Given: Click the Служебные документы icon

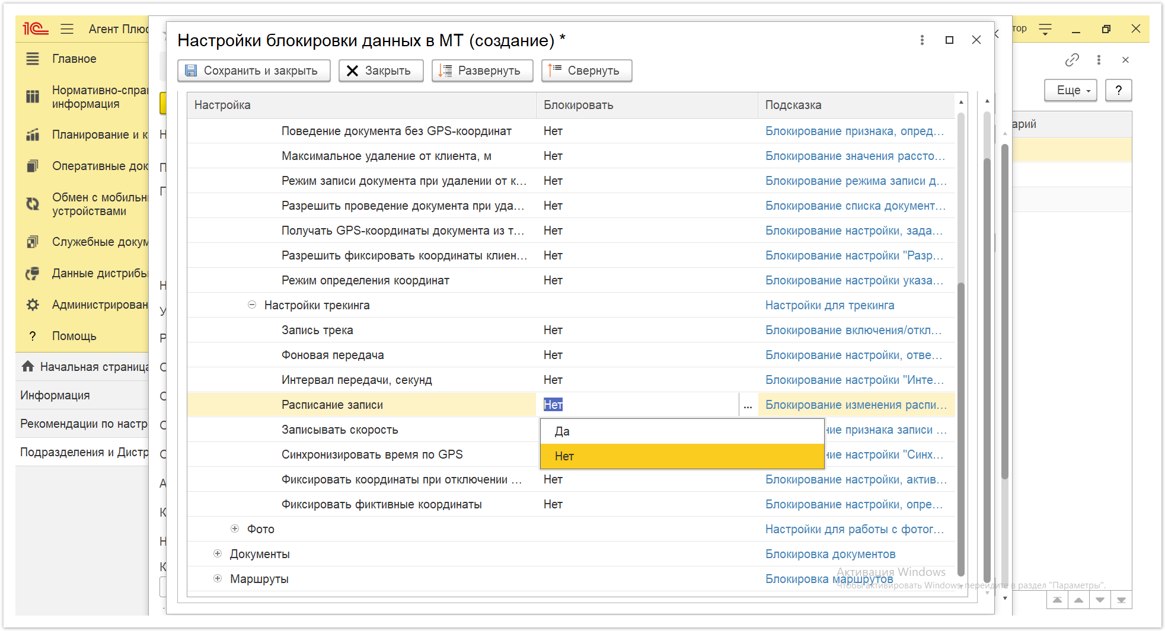Looking at the screenshot, I should [33, 242].
